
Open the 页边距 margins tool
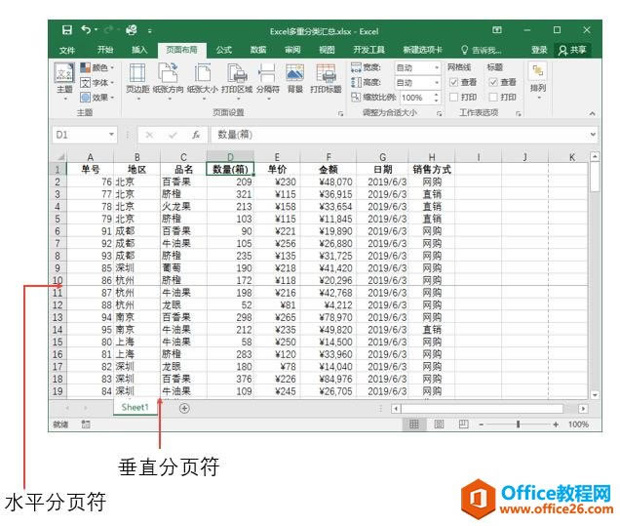tap(137, 81)
